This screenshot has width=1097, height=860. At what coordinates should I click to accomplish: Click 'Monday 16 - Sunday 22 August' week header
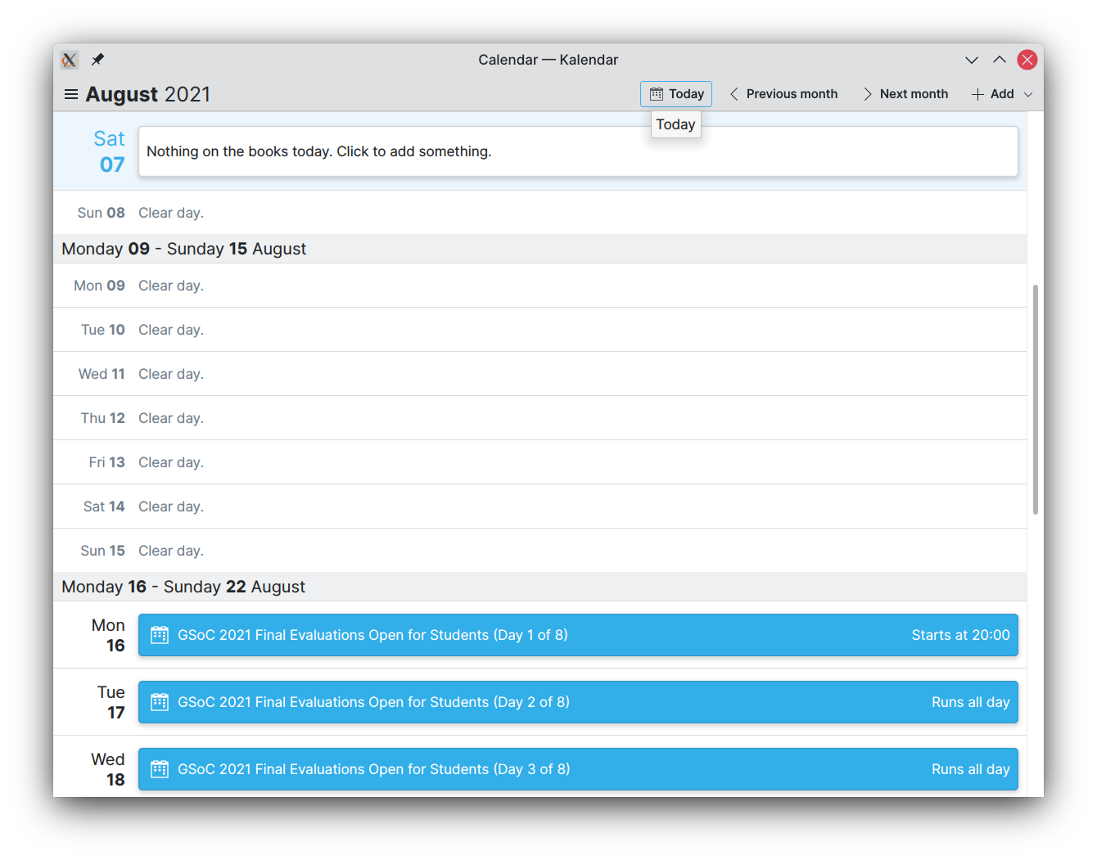tap(540, 587)
